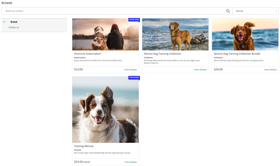The height and width of the screenshot is (166, 280).
Task: Collapse the Breed filter section
Action: click(x=4, y=22)
